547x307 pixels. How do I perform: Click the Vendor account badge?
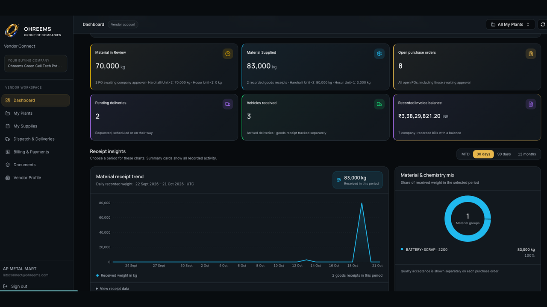[x=123, y=24]
